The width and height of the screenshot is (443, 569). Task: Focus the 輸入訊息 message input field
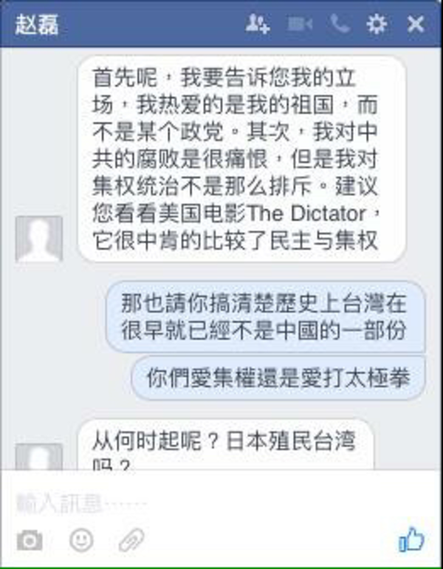pyautogui.click(x=221, y=502)
